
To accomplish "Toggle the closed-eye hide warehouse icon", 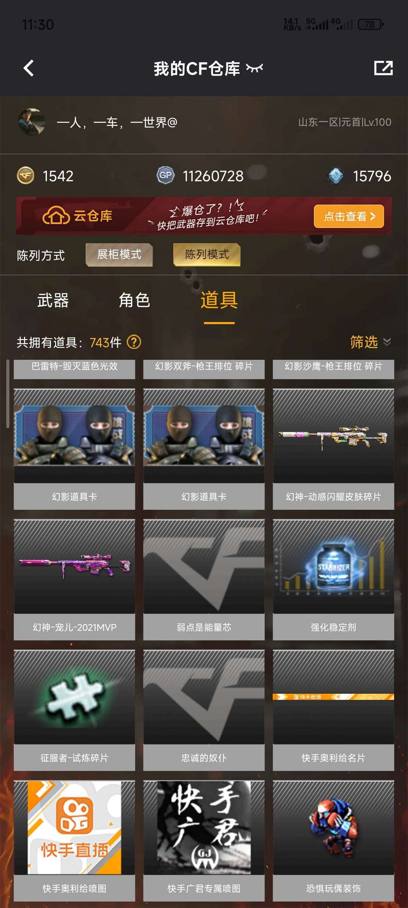I will click(254, 68).
